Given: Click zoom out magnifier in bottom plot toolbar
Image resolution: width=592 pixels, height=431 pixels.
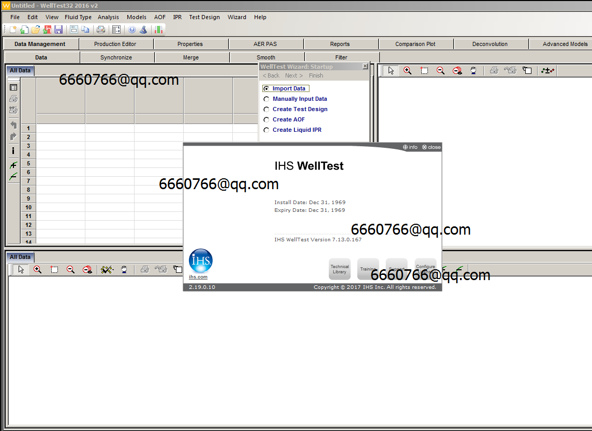Looking at the screenshot, I should click(x=70, y=270).
